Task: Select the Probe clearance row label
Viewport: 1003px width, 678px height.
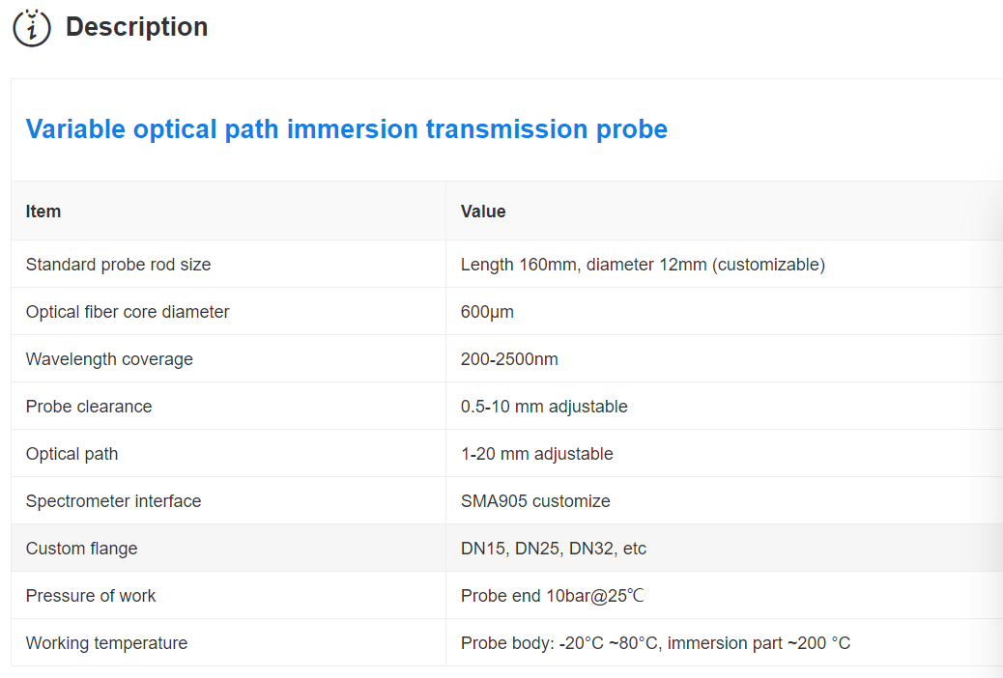Action: (x=89, y=407)
